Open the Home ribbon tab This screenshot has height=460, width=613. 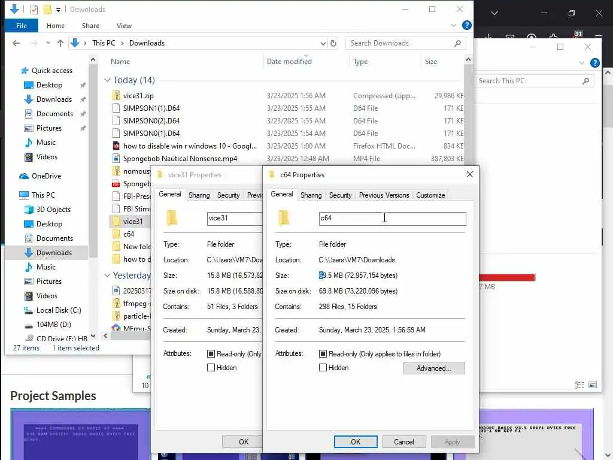coord(56,26)
